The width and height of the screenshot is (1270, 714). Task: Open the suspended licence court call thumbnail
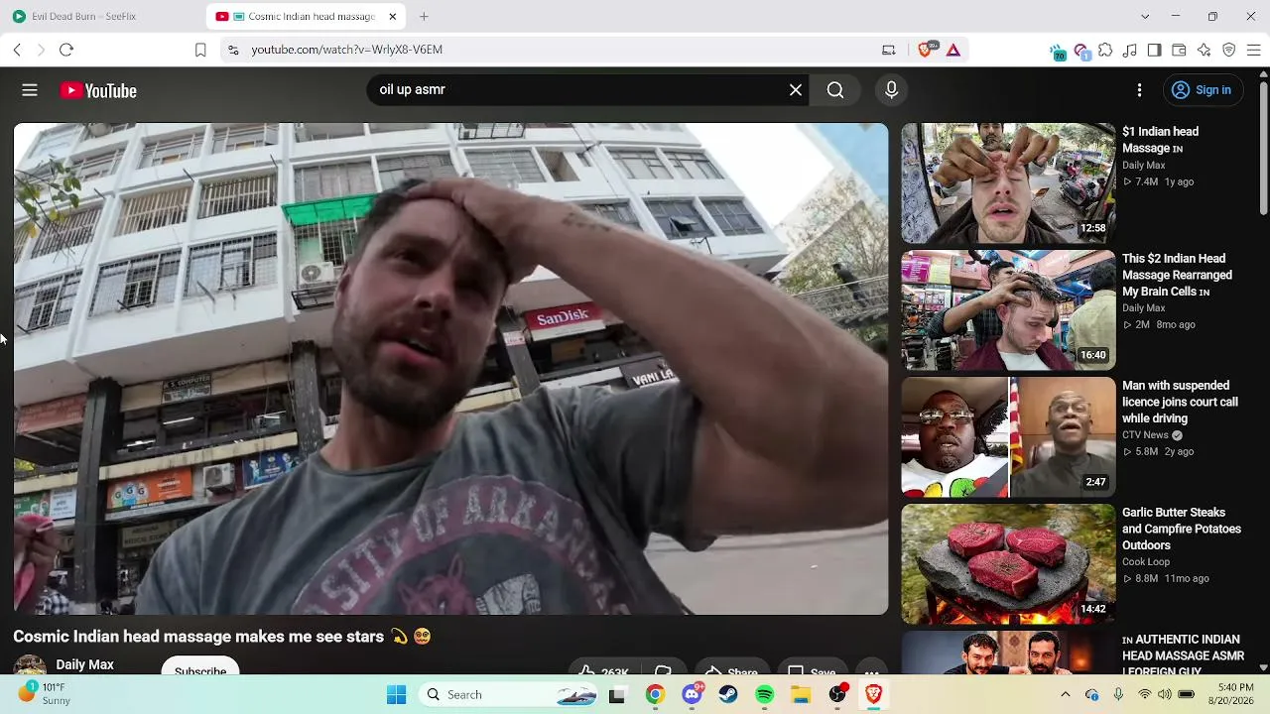coord(1008,437)
